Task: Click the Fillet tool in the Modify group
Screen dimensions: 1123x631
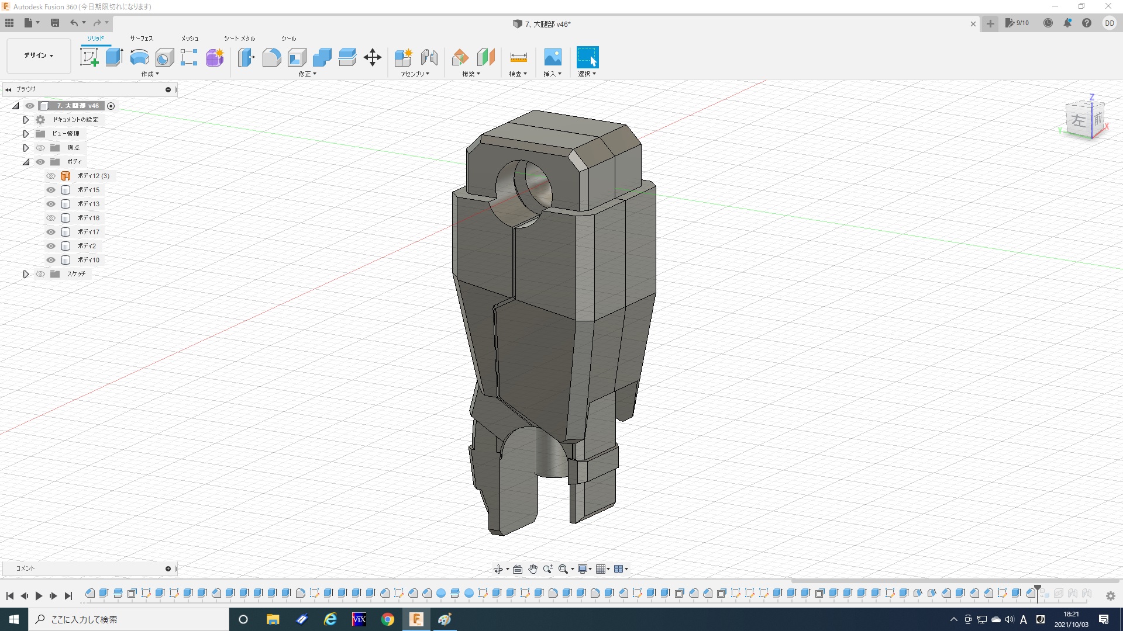Action: 271,57
